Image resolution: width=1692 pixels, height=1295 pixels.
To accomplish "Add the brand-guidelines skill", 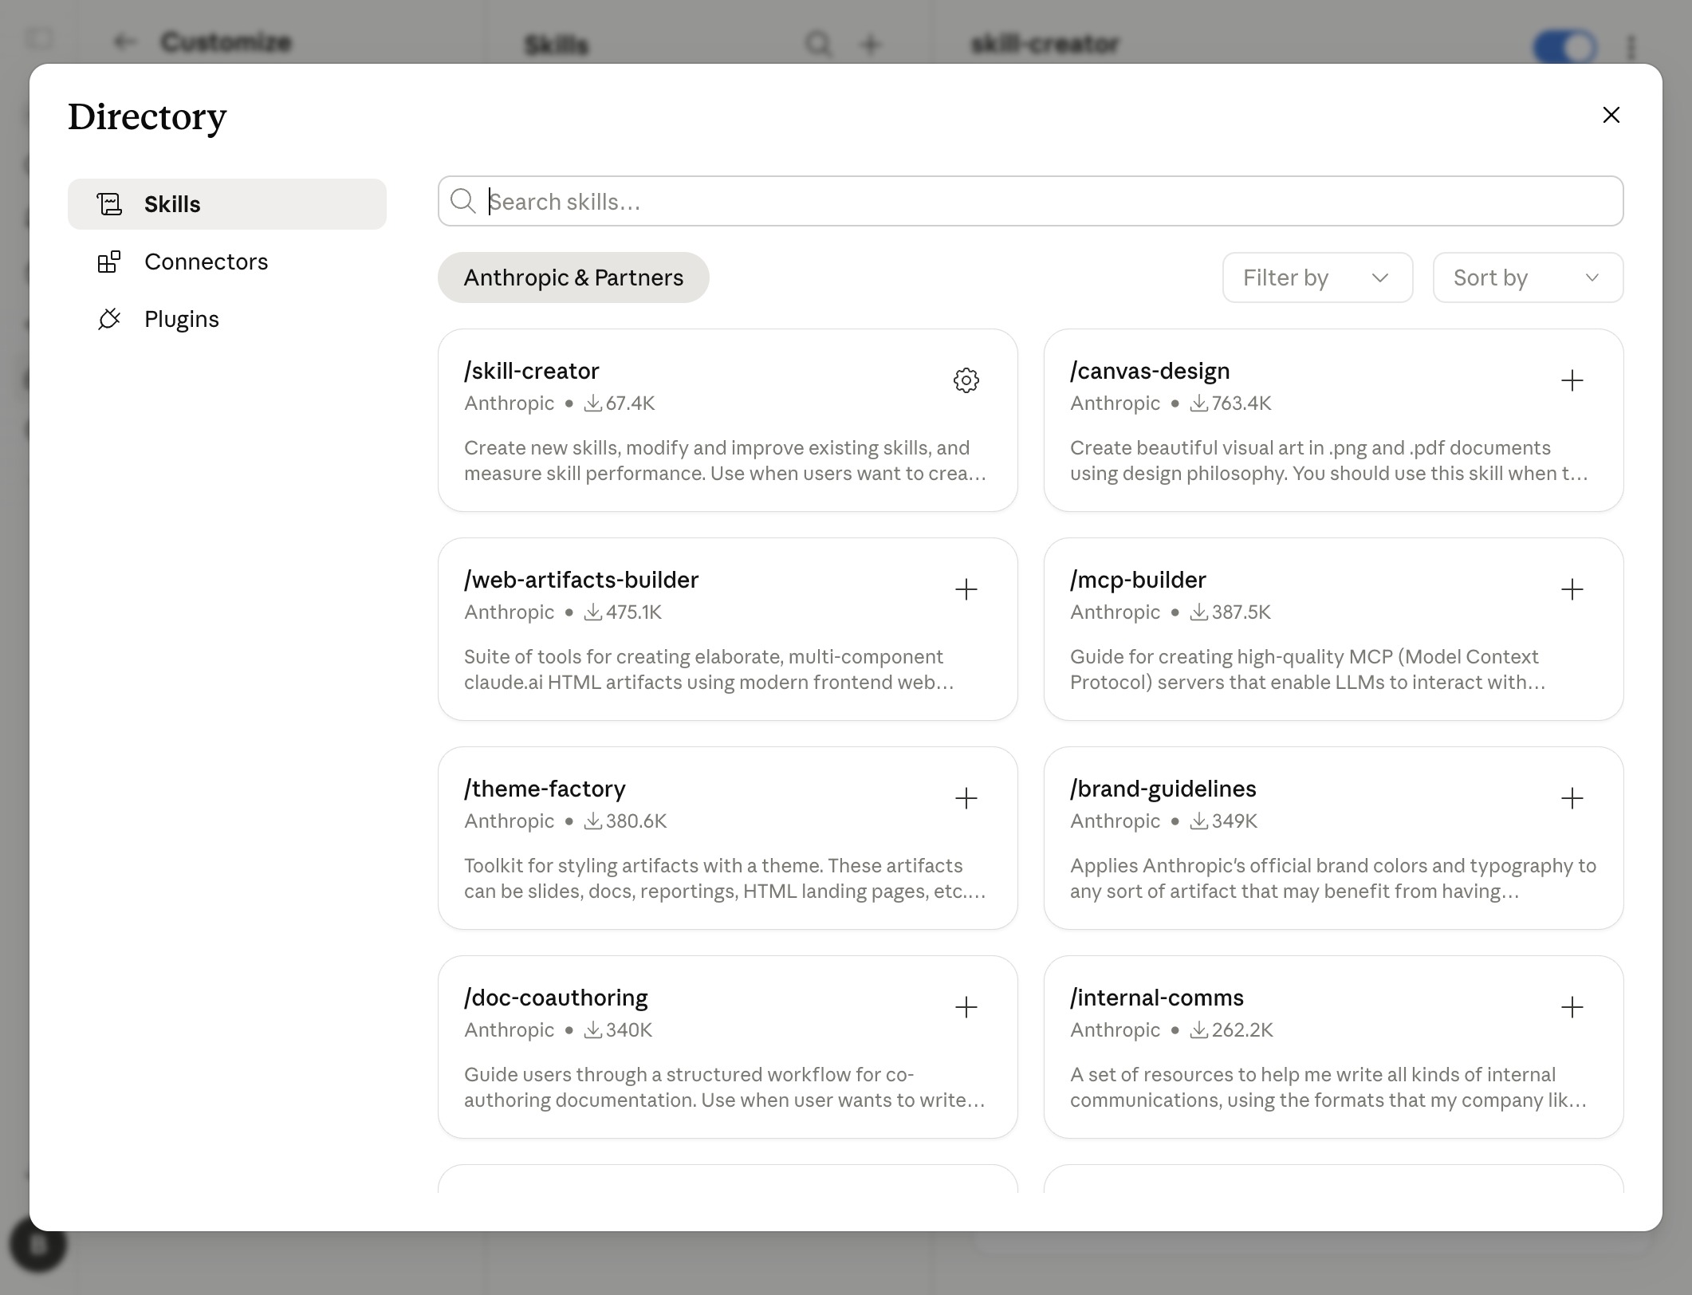I will pos(1572,798).
